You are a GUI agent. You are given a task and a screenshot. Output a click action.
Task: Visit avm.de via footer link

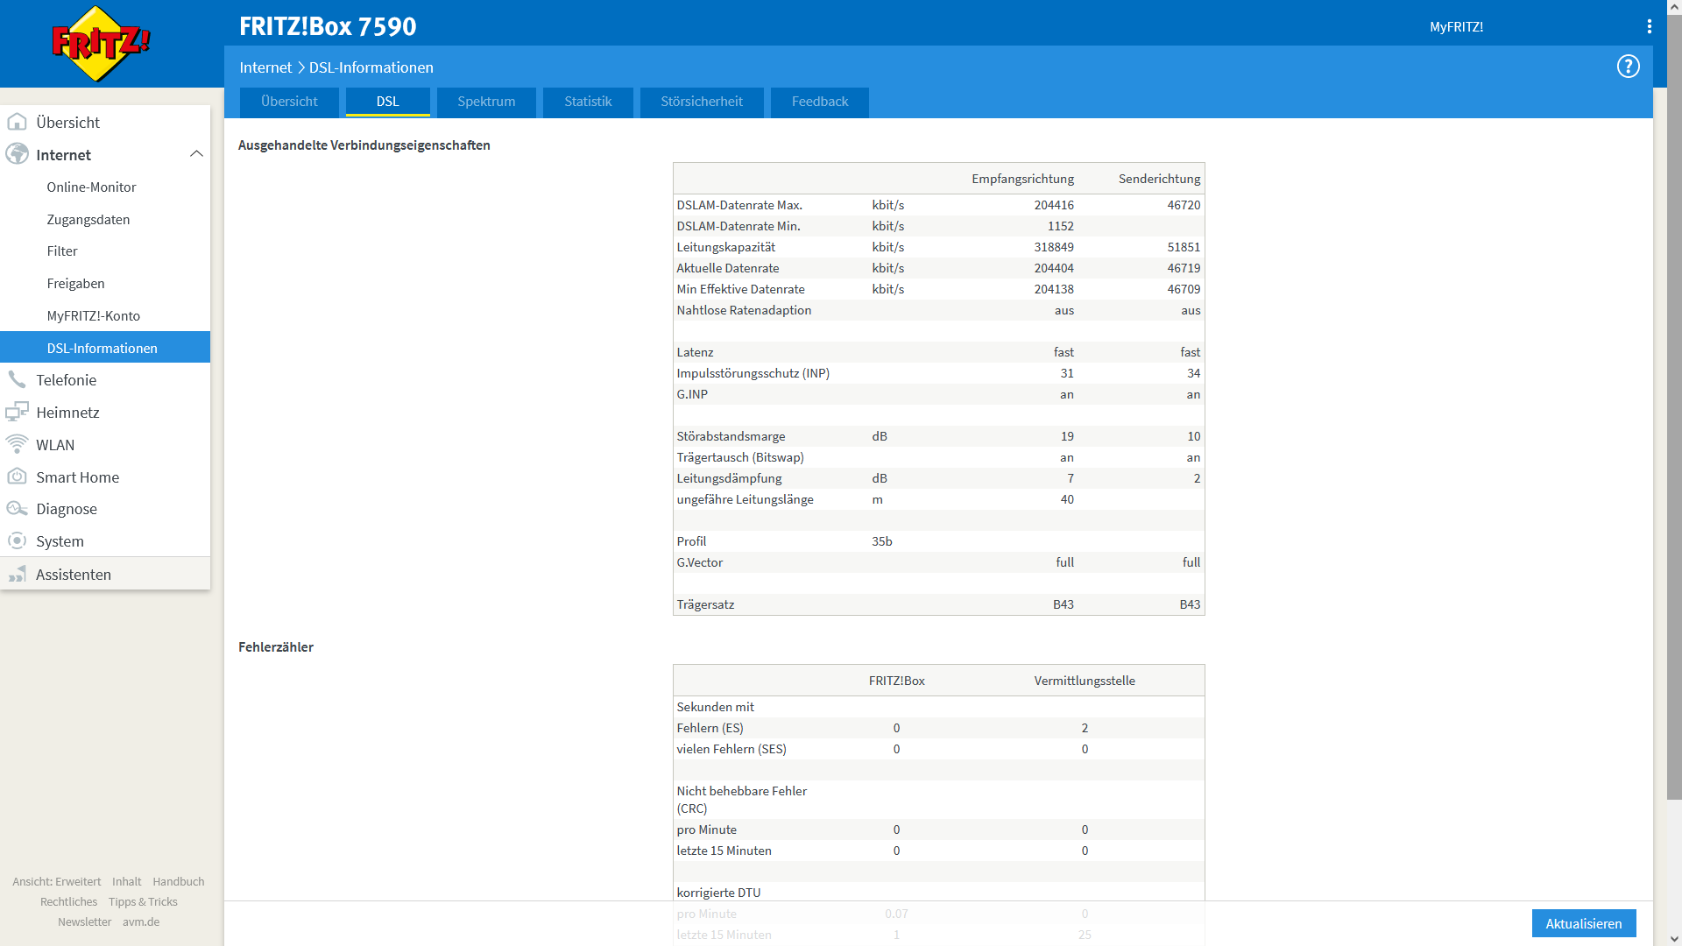click(141, 921)
